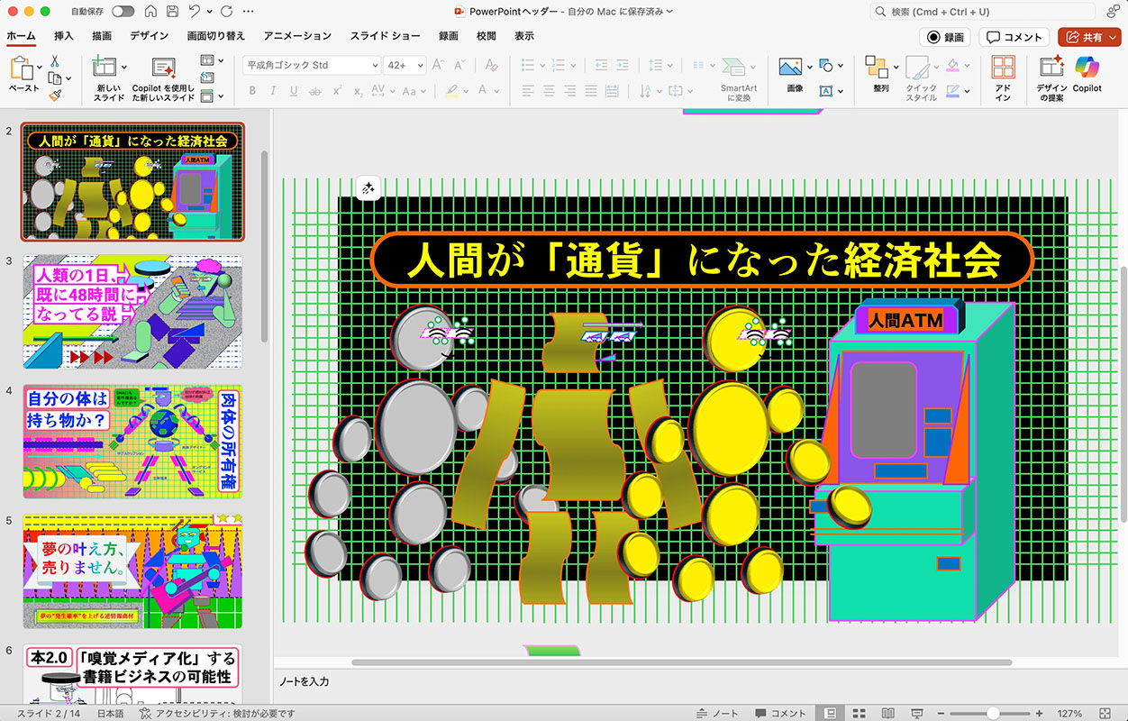Click the Cut scissors icon
Viewport: 1128px width, 721px height.
(54, 61)
